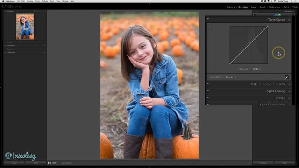Open the File menu
299x168 pixels.
(18, 1)
